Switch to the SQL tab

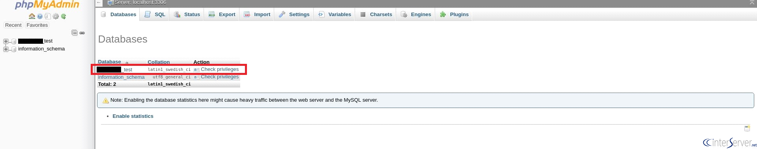coord(155,14)
